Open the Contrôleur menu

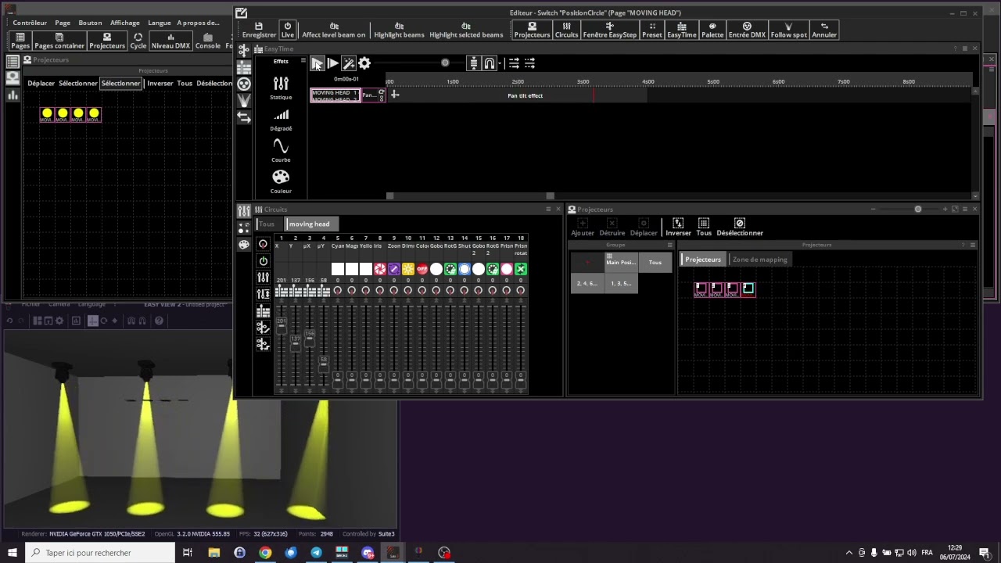(30, 23)
